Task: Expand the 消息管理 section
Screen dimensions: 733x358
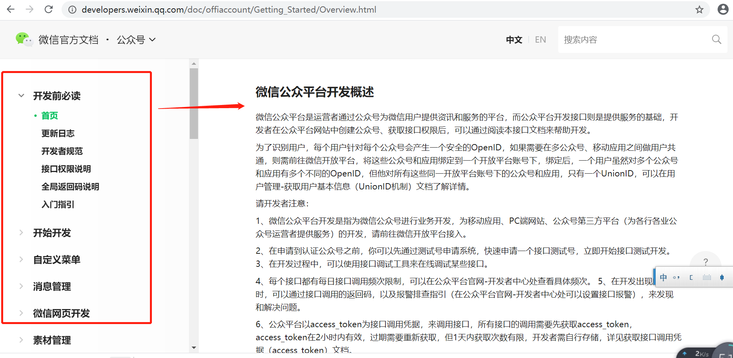Action: [x=52, y=287]
